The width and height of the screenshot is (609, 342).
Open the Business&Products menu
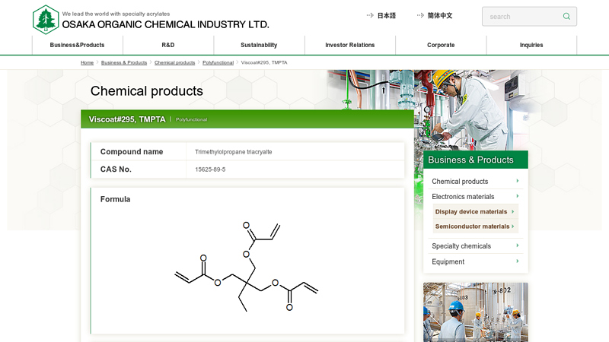pyautogui.click(x=78, y=45)
